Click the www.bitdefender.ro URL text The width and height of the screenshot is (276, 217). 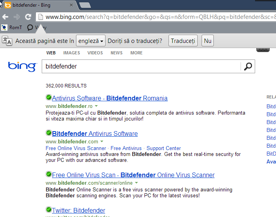pyautogui.click(x=69, y=106)
